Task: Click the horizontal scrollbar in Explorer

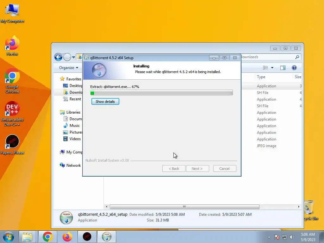Action: (x=184, y=207)
